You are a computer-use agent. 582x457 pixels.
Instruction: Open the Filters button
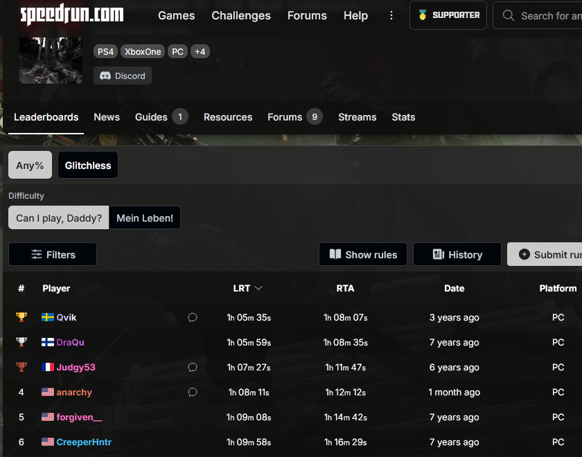tap(53, 255)
